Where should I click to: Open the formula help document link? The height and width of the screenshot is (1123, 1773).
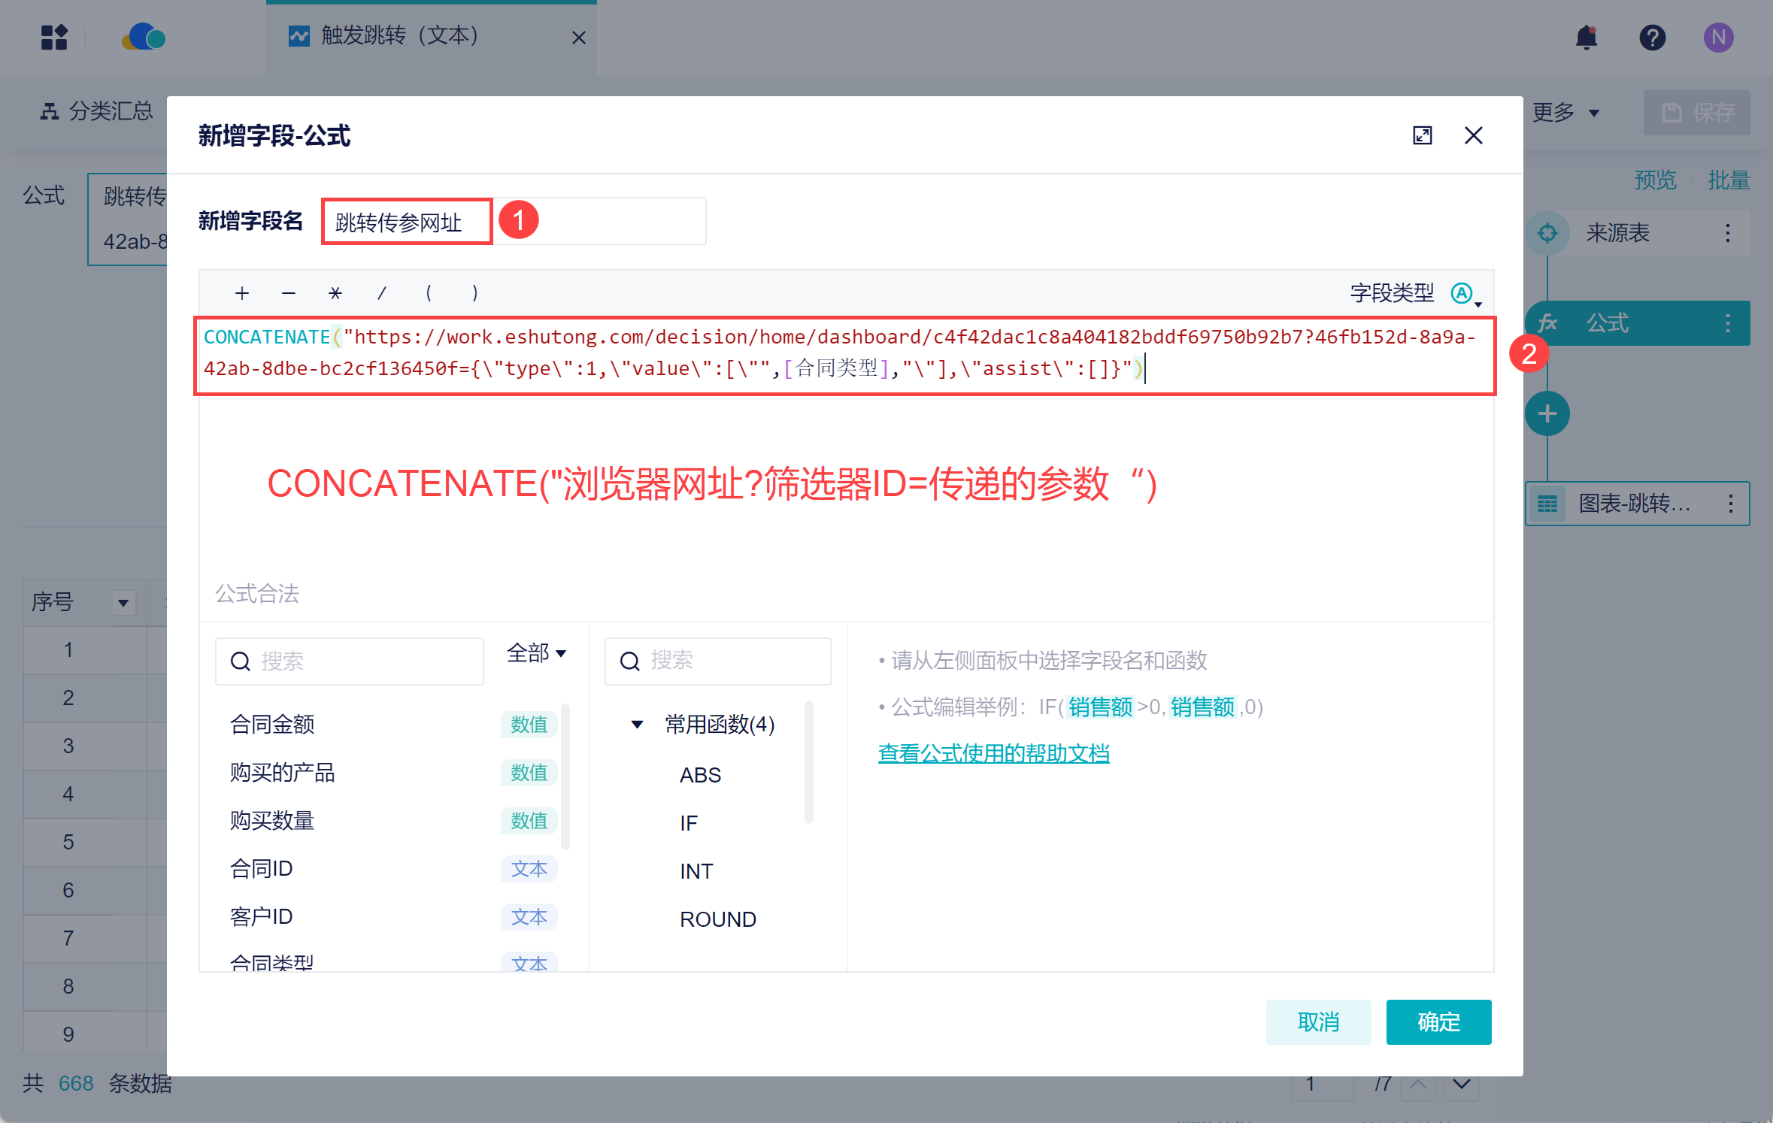point(993,753)
